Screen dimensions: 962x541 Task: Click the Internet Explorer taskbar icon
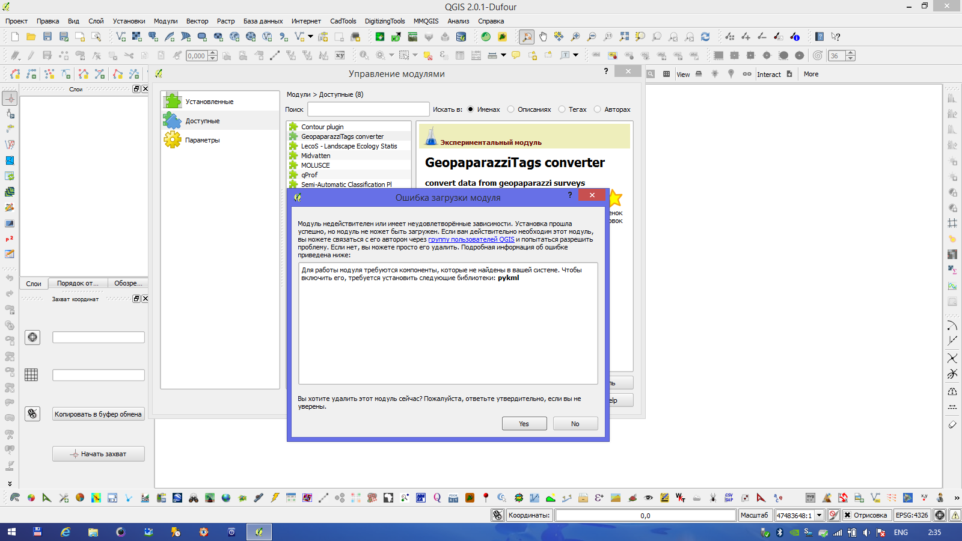click(65, 532)
